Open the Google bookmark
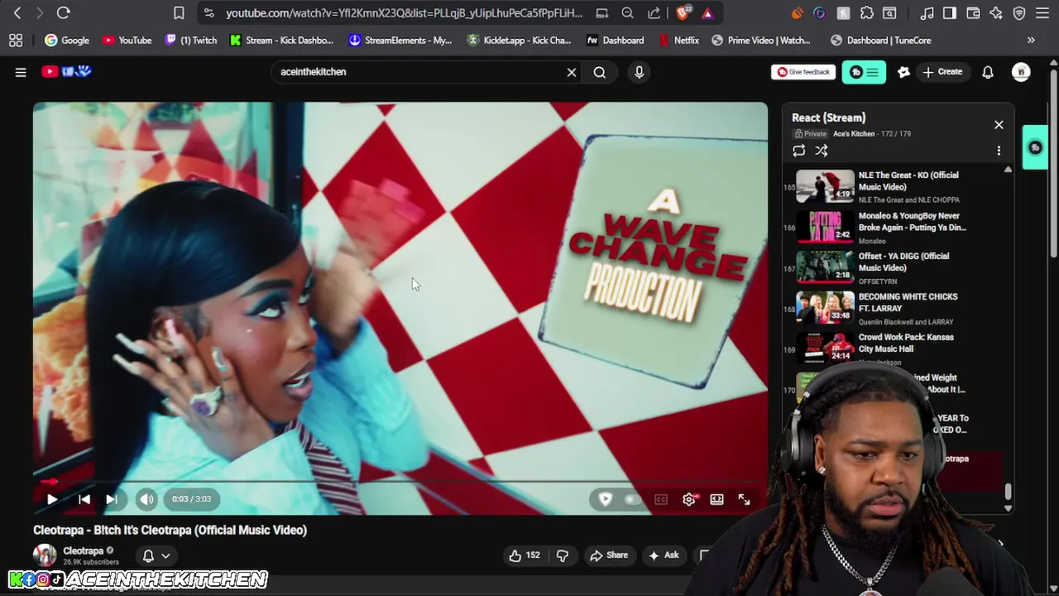The height and width of the screenshot is (596, 1059). pos(67,40)
